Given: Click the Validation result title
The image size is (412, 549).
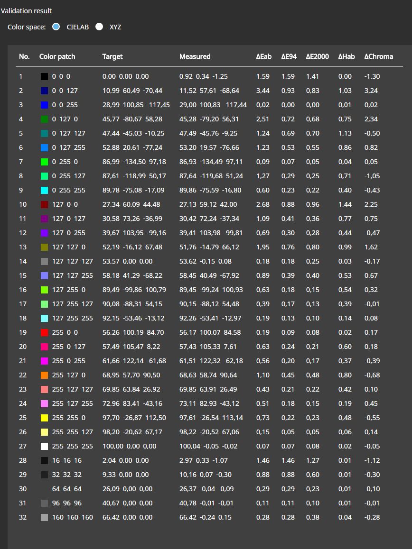Looking at the screenshot, I should point(26,11).
